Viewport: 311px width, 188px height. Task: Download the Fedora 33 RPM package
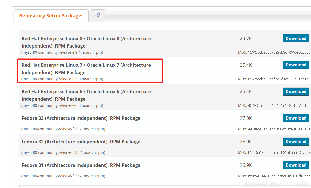(296, 118)
